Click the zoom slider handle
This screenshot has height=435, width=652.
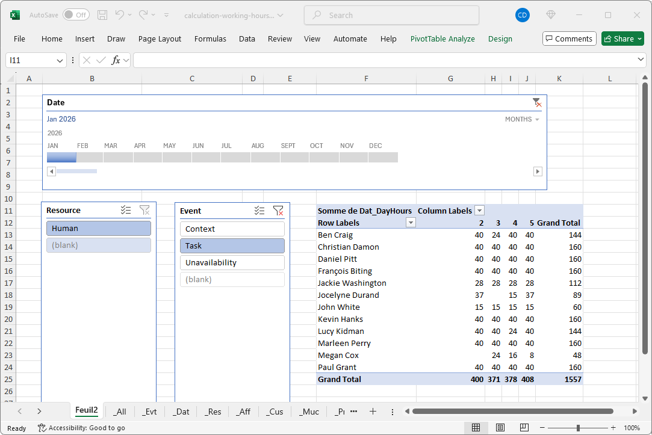(578, 428)
